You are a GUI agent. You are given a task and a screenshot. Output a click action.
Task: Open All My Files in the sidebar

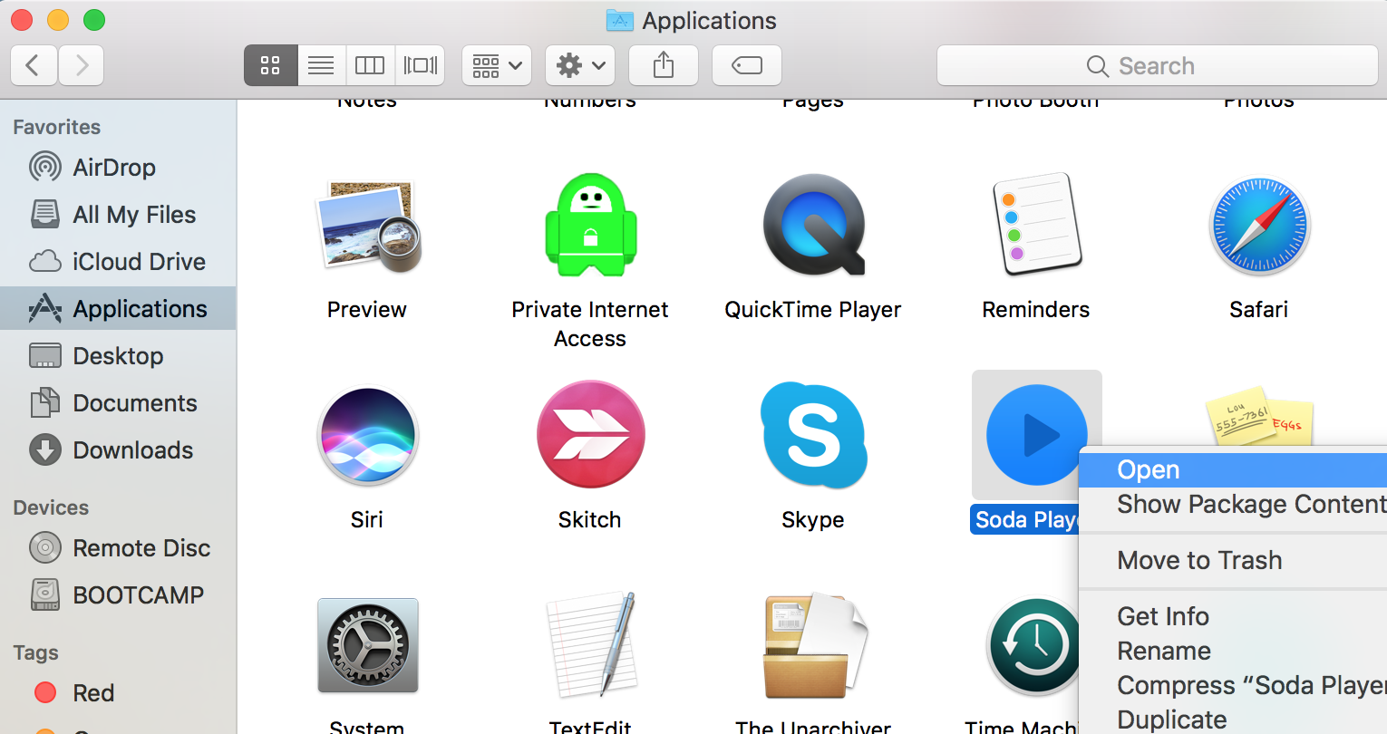118,215
